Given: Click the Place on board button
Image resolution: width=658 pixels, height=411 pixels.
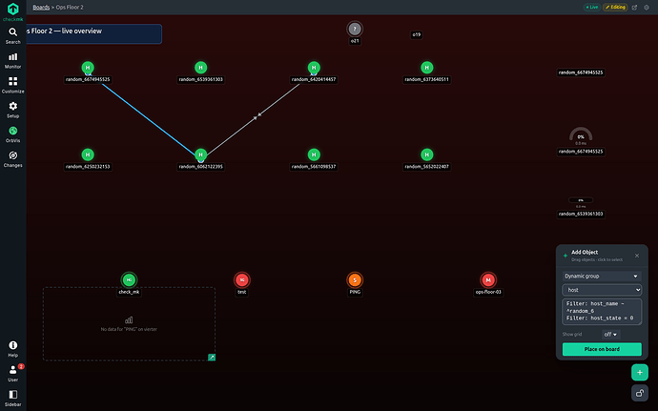Looking at the screenshot, I should coord(602,349).
